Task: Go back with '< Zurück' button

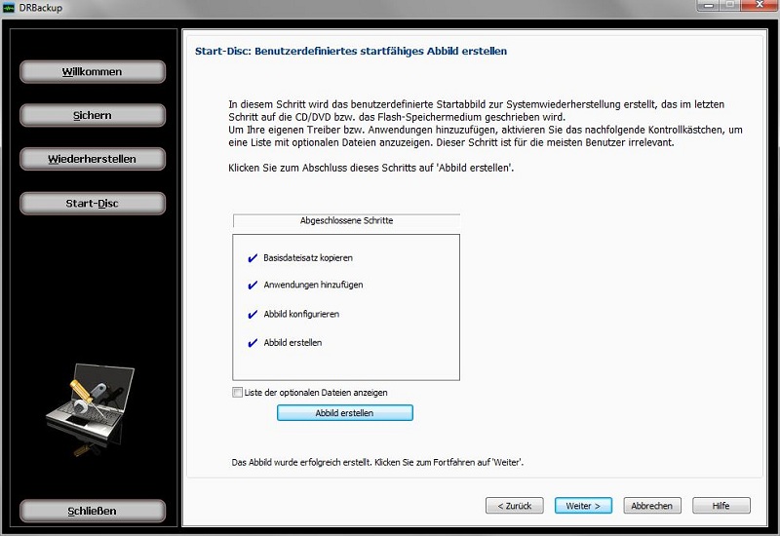Action: click(x=515, y=506)
